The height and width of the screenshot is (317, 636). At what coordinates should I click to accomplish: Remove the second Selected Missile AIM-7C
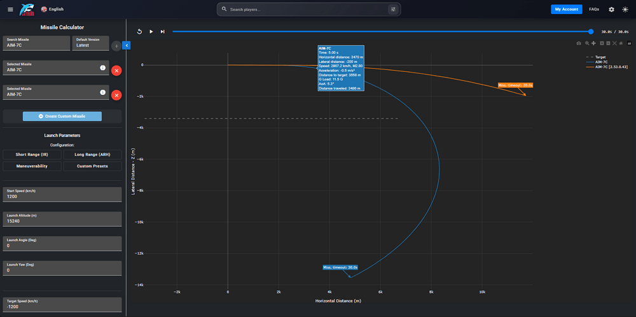[116, 95]
